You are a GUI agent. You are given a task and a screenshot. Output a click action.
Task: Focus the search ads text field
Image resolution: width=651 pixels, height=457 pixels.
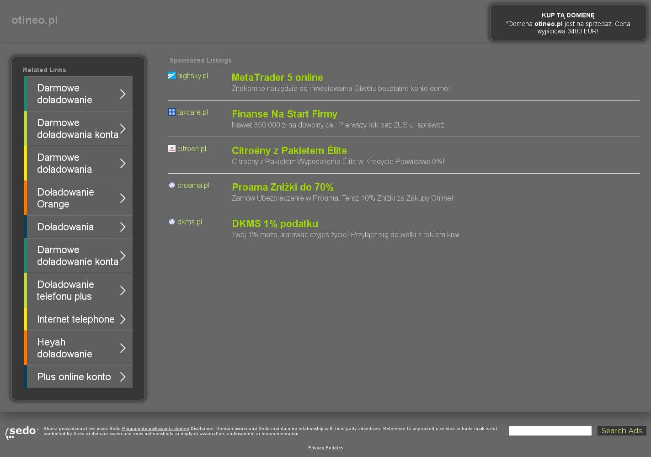click(x=550, y=431)
